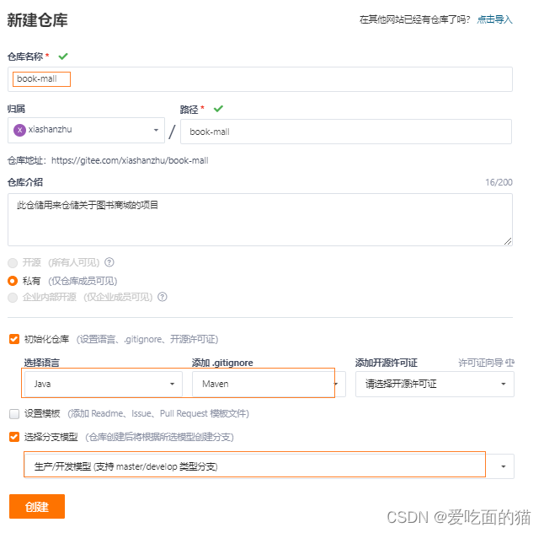Image resolution: width=544 pixels, height=533 pixels.
Task: Uncheck the 初始化仓库 checkbox
Action: point(14,339)
